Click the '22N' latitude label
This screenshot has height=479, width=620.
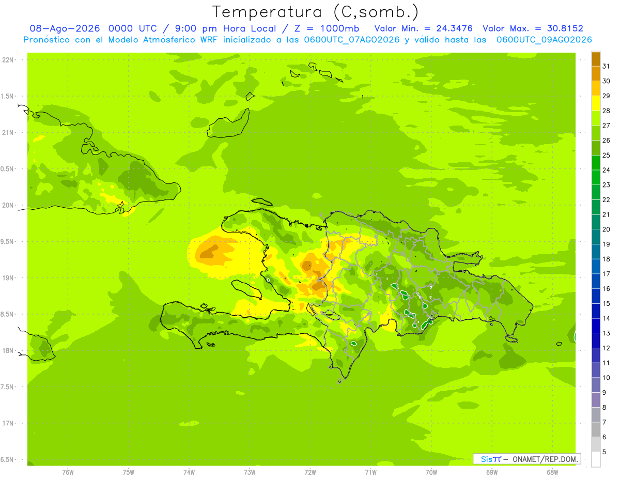8,59
